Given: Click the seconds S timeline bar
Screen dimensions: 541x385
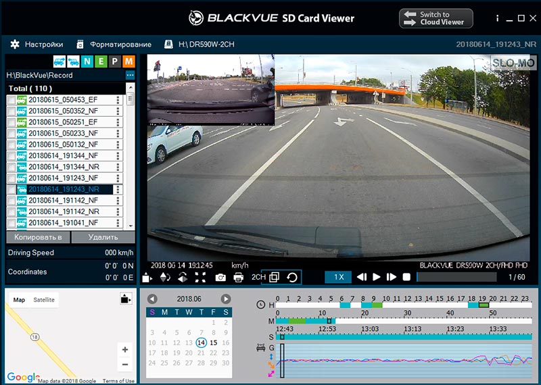Looking at the screenshot, I should pyautogui.click(x=404, y=337).
